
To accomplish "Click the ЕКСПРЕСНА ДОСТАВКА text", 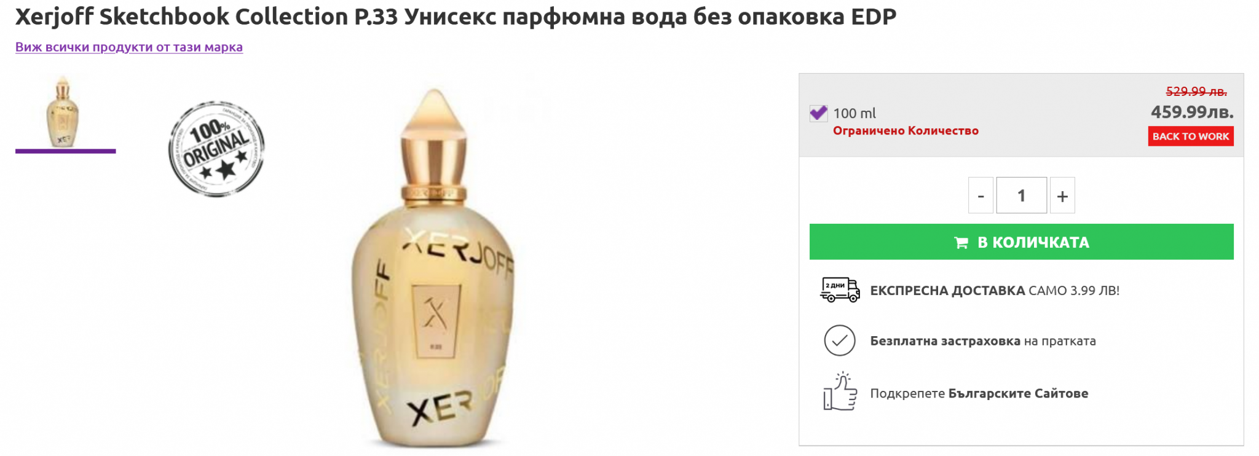I will coord(947,291).
